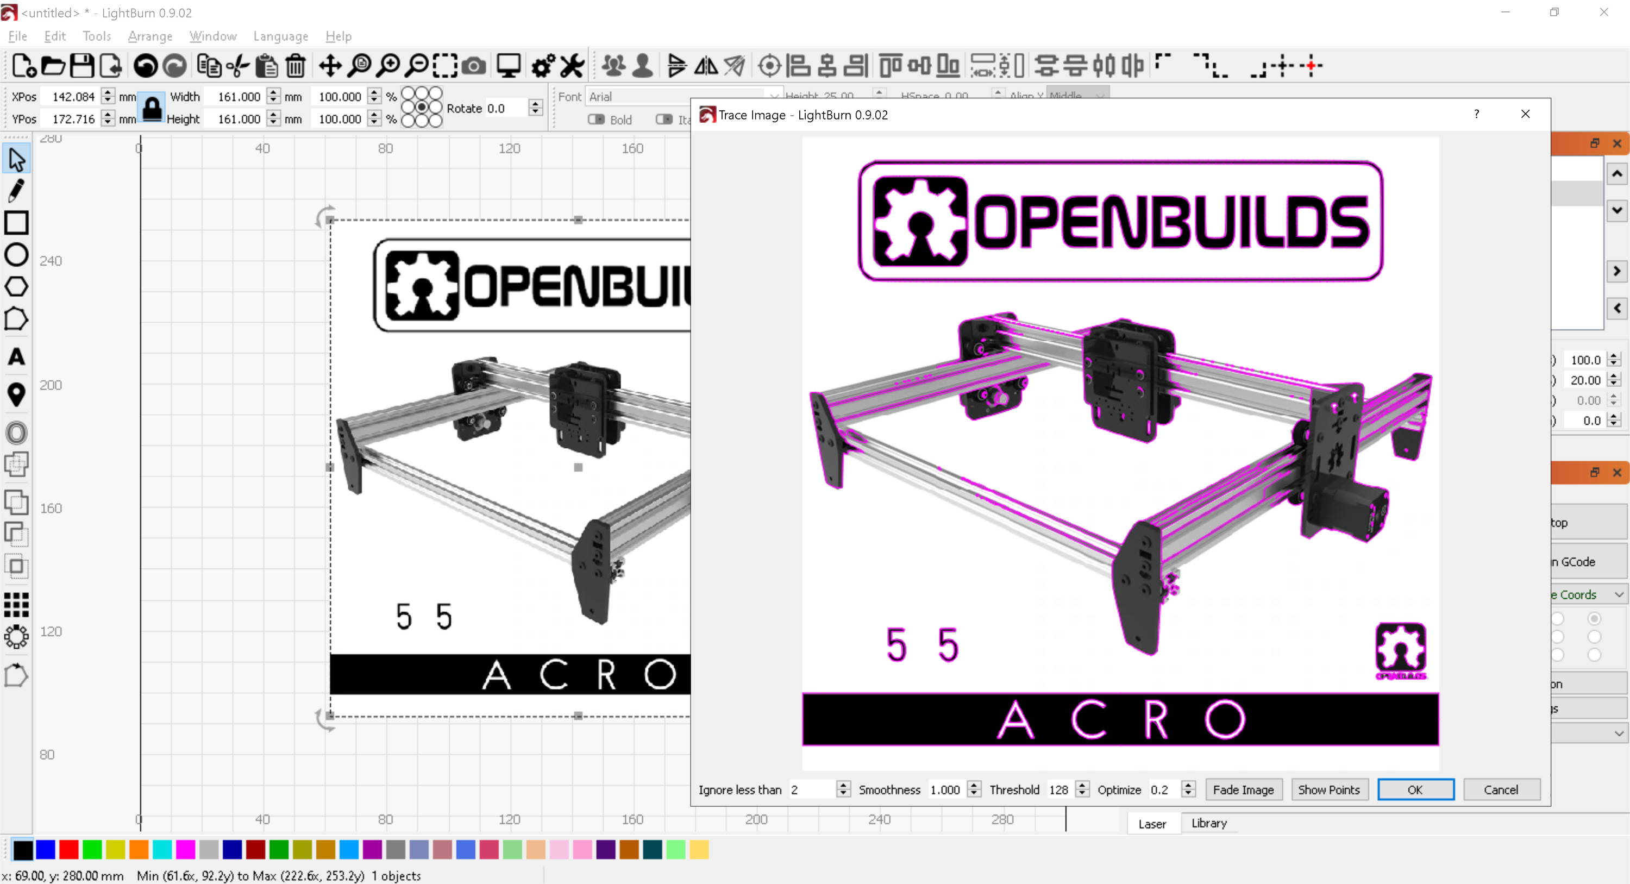Click the Optimize spinner arrows

(1188, 789)
